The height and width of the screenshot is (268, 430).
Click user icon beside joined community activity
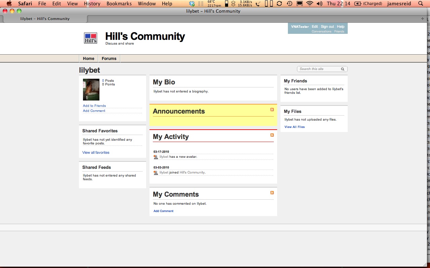(x=156, y=173)
